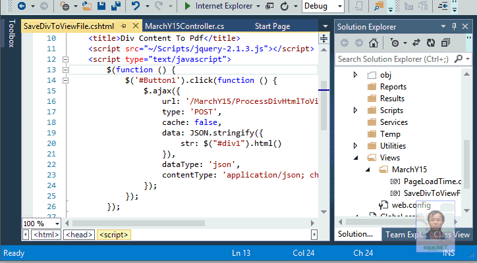Open the Toolbox side panel

[12, 33]
